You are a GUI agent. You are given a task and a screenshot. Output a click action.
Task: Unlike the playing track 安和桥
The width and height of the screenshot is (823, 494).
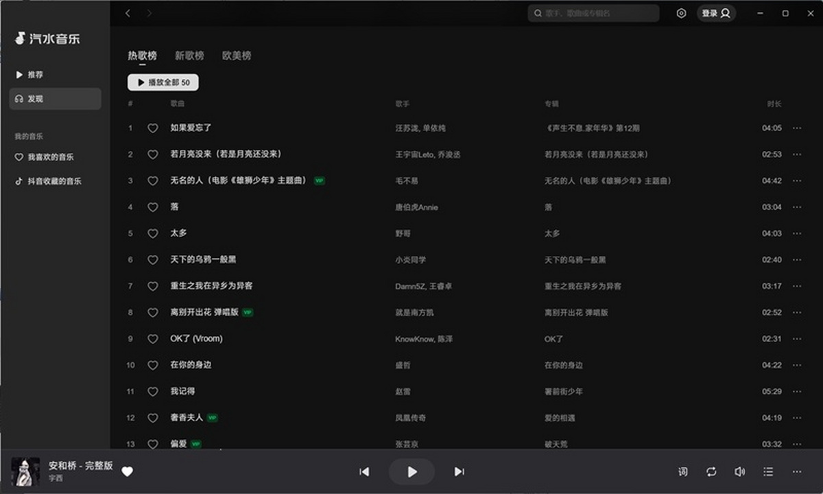click(128, 471)
